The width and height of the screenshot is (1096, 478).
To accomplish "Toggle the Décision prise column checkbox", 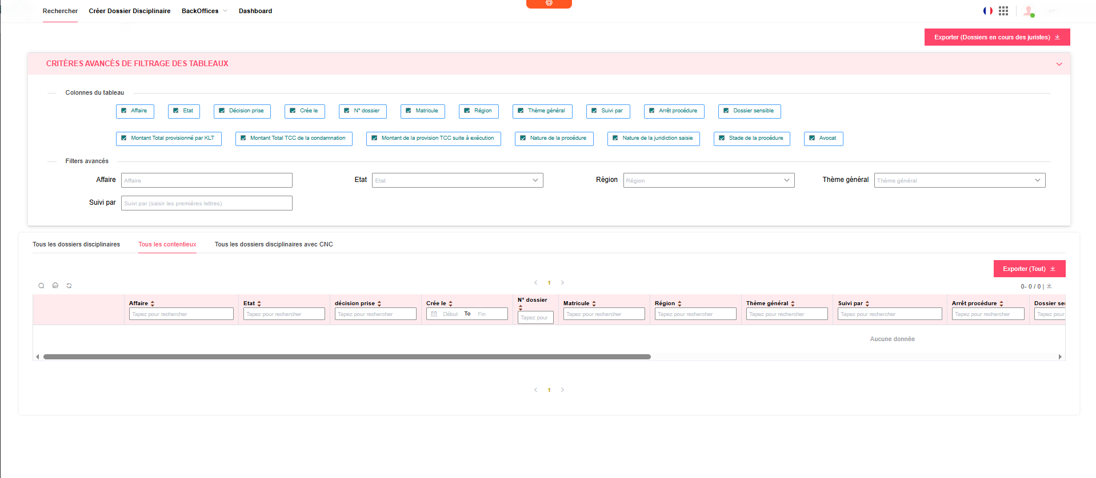I will click(222, 111).
